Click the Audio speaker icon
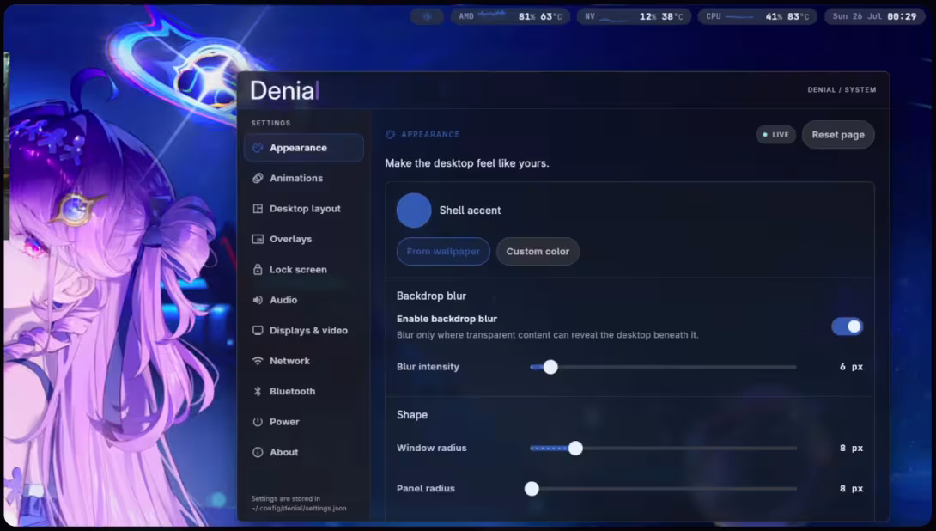Viewport: 936px width, 531px height. coord(258,300)
